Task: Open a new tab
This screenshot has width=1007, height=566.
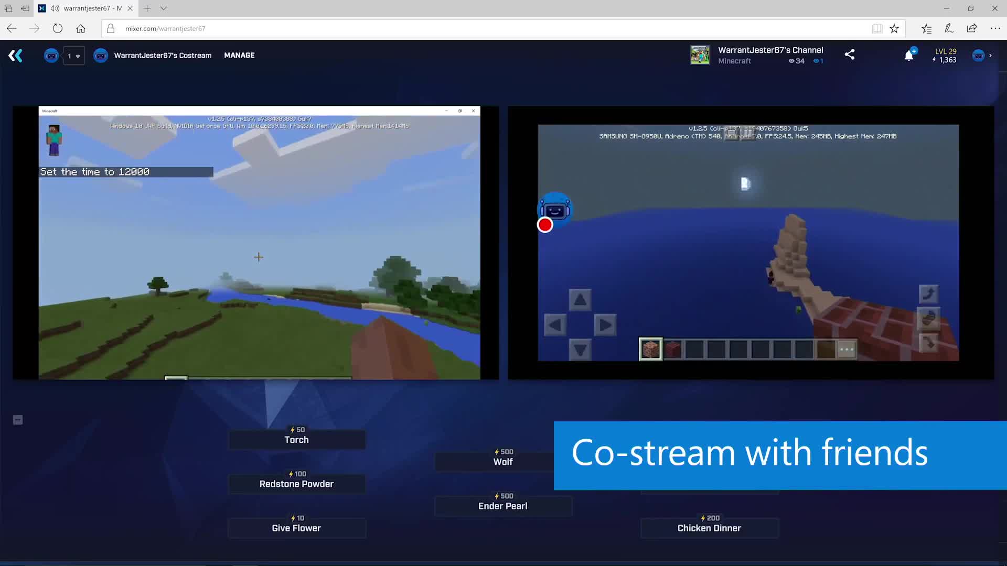Action: point(147,8)
